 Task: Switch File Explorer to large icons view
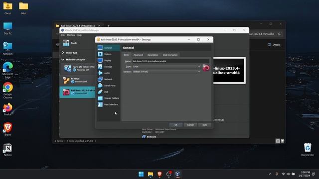(x=283, y=141)
